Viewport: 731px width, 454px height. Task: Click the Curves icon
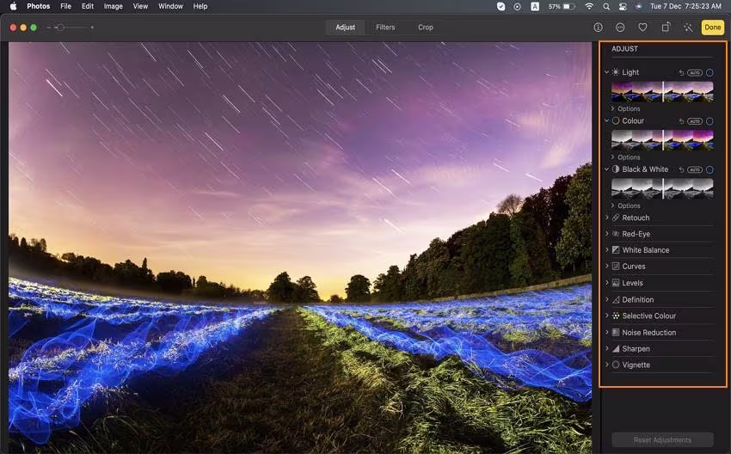616,267
